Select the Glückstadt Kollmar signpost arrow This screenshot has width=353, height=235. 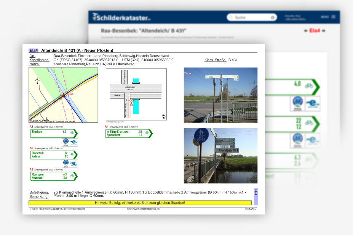point(54,155)
